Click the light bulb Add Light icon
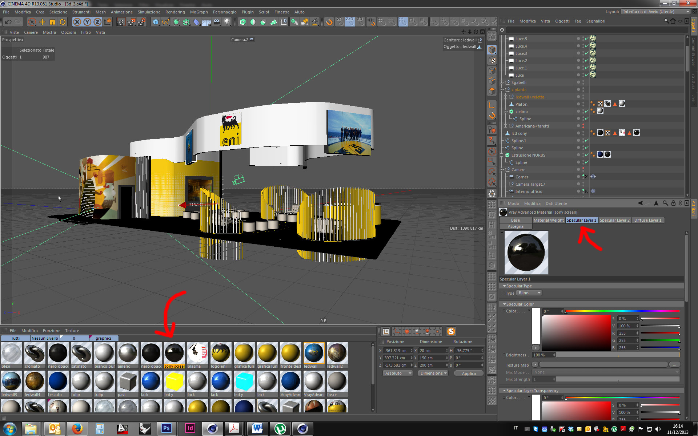698x436 pixels. pos(227,22)
